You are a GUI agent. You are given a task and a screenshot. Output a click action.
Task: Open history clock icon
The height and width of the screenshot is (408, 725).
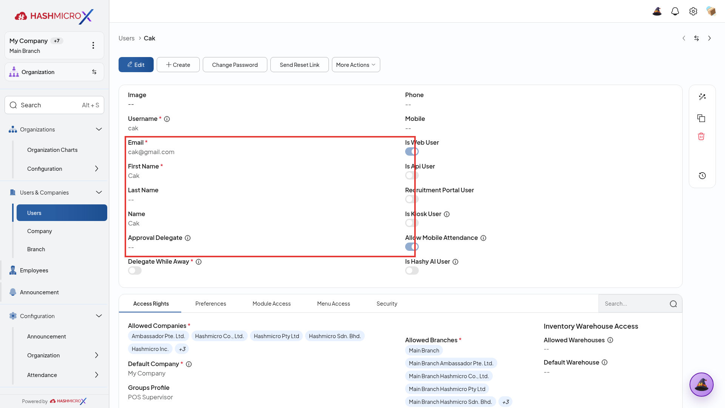[702, 176]
